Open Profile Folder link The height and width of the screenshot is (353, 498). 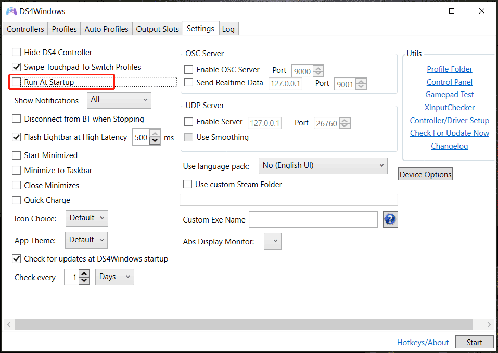point(450,69)
